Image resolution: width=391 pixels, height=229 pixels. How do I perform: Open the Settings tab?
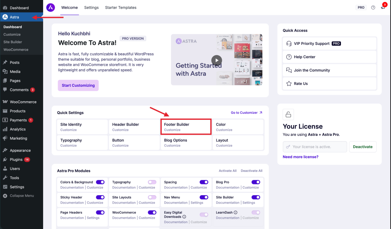click(91, 7)
